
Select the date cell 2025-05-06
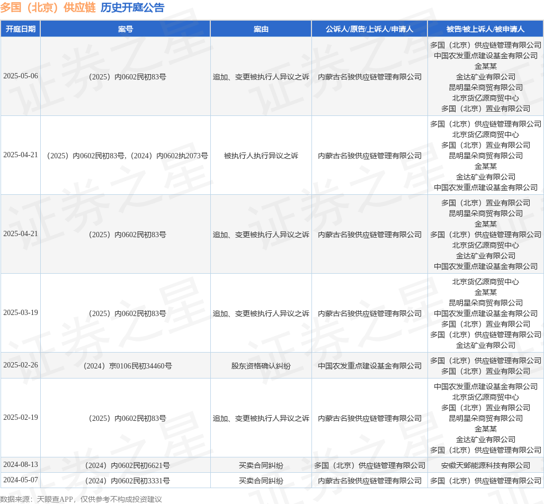click(x=21, y=76)
